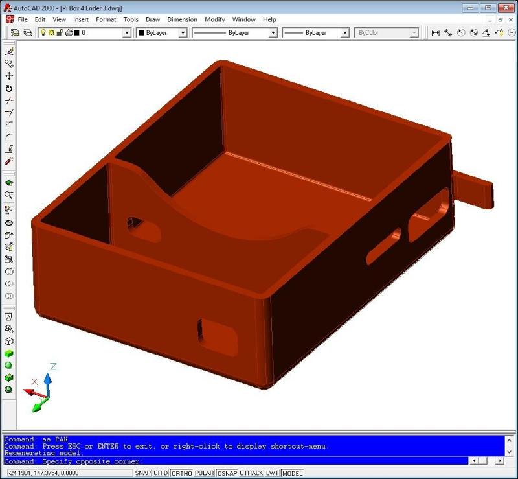The image size is (518, 479).
Task: Open the Help menu
Action: [269, 19]
